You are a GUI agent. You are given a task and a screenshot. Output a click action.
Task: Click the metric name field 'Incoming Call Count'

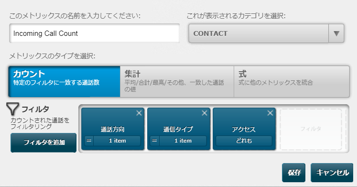(x=94, y=33)
